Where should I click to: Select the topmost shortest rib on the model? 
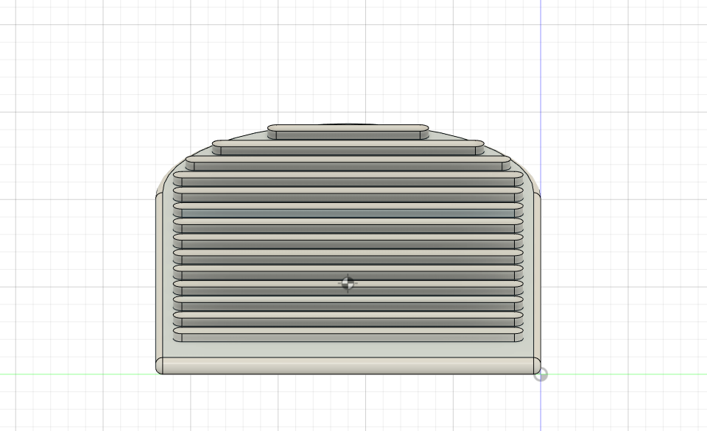(348, 132)
